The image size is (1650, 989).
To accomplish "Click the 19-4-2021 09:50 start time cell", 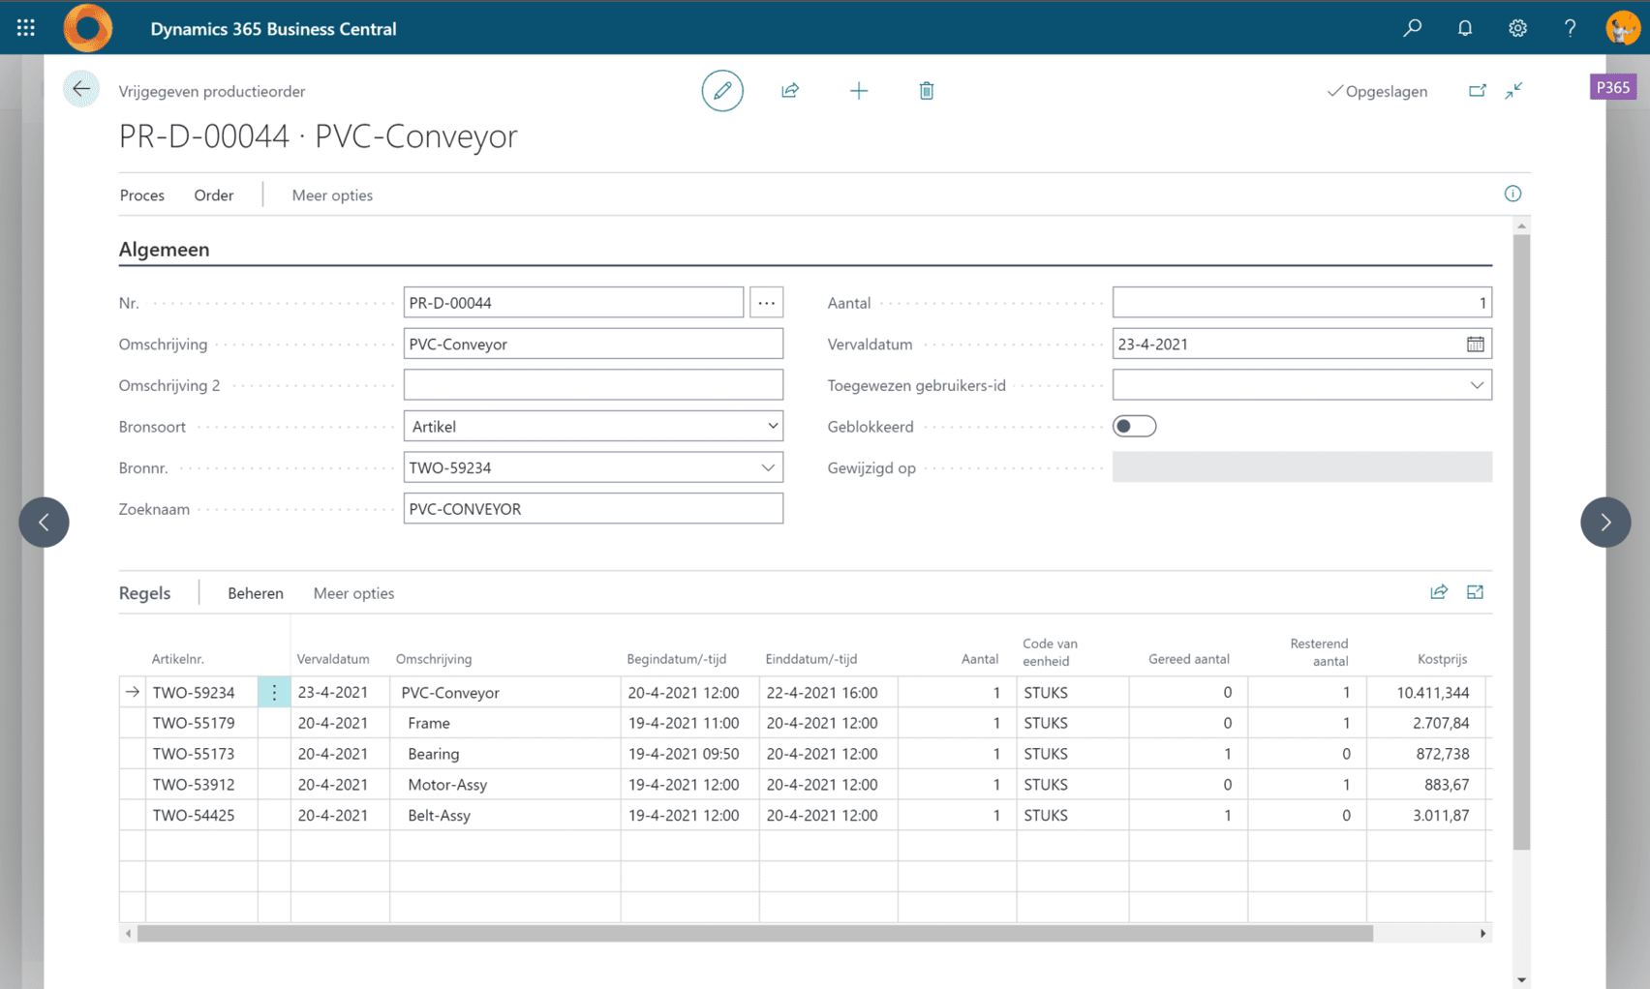I will point(689,754).
